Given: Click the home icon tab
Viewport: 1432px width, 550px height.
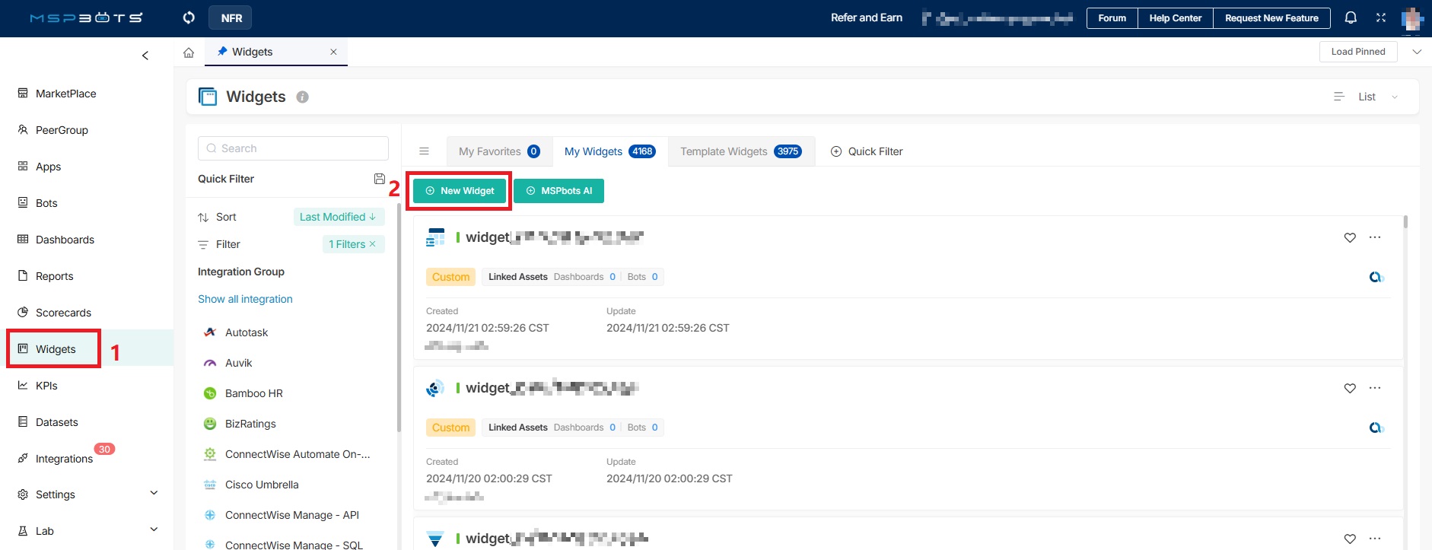Looking at the screenshot, I should click(x=189, y=52).
